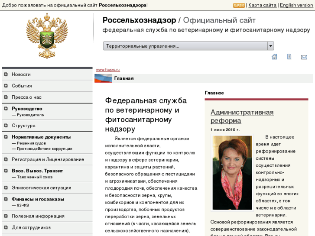Open the Финансы и госзаказы section
The width and height of the screenshot is (315, 236).
(38, 199)
